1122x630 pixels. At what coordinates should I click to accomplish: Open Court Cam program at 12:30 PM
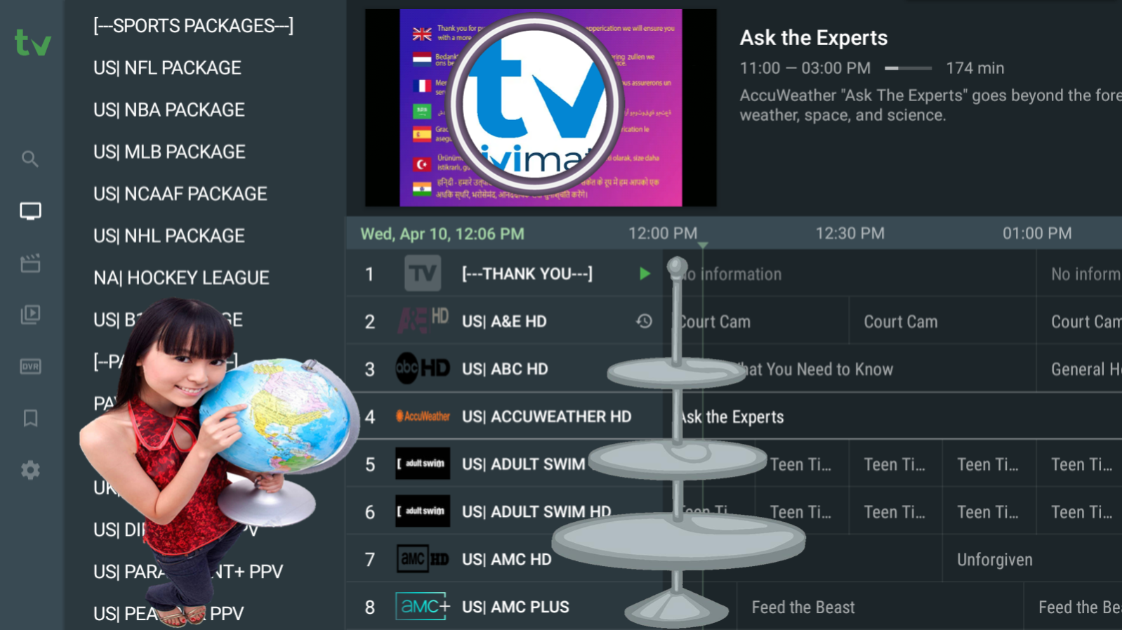click(942, 321)
